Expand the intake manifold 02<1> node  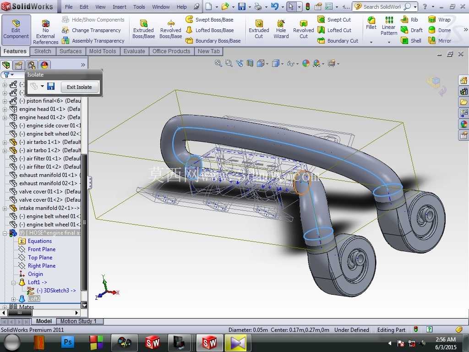(x=5, y=209)
